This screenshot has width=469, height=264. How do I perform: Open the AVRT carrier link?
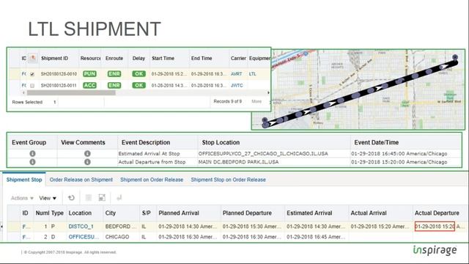tap(236, 74)
